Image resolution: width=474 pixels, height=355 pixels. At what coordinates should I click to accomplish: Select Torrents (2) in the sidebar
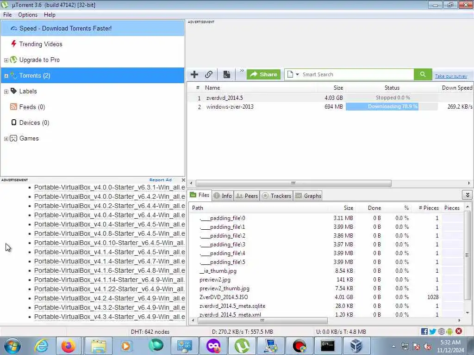pyautogui.click(x=93, y=75)
